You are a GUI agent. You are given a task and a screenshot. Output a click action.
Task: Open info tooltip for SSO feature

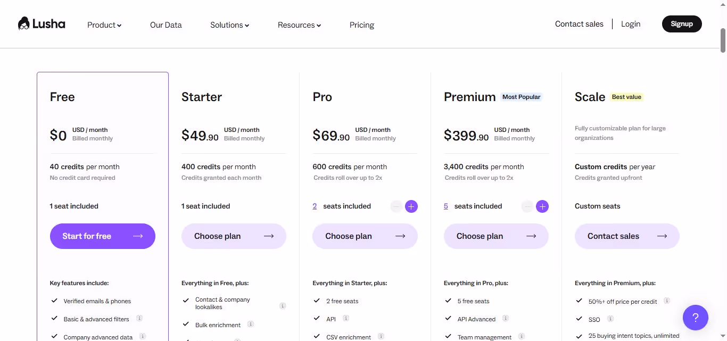coord(610,319)
